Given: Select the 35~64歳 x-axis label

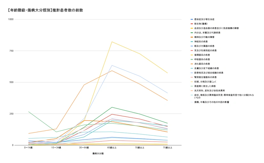Looking at the screenshot, I should [x=84, y=148].
